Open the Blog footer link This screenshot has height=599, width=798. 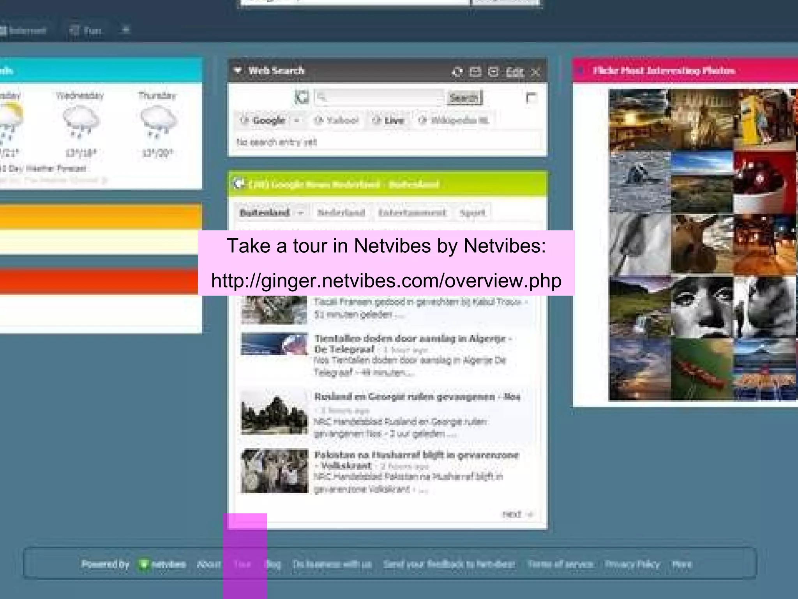[x=273, y=564]
